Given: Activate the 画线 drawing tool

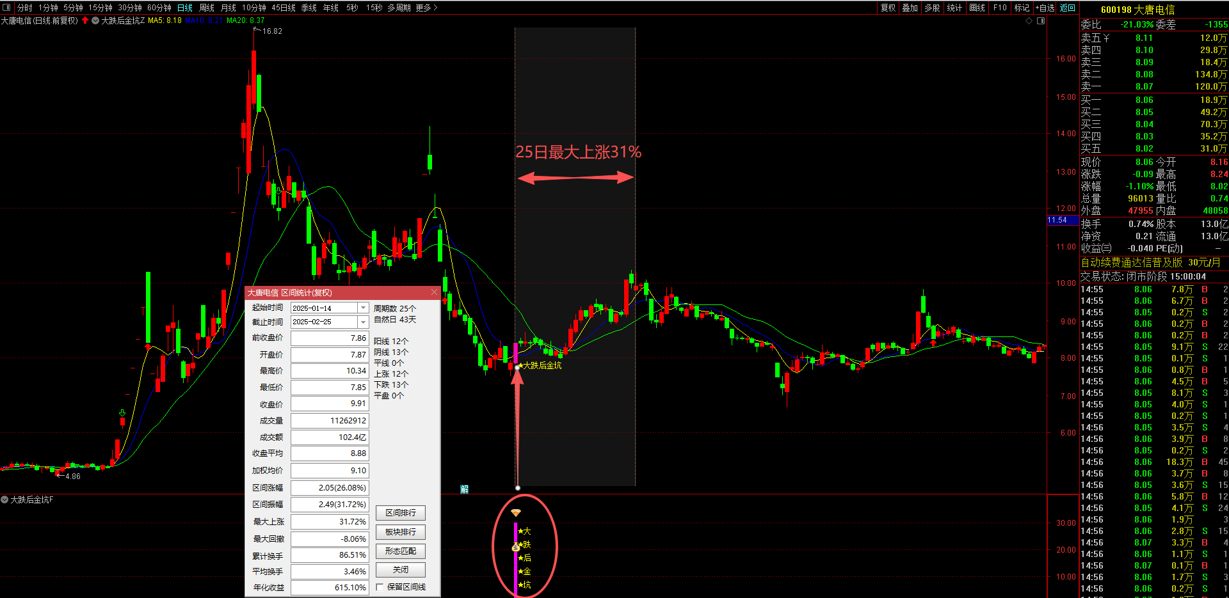Looking at the screenshot, I should [x=977, y=8].
